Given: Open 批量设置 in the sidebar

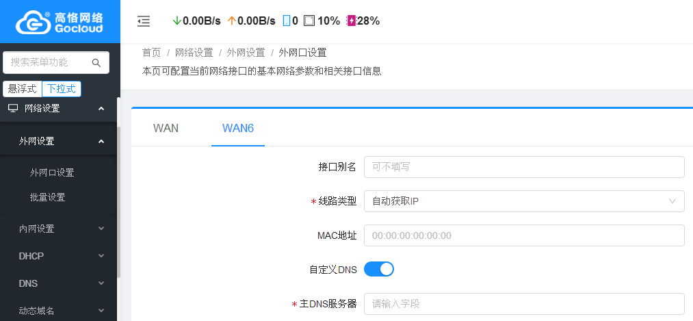Looking at the screenshot, I should pos(48,197).
